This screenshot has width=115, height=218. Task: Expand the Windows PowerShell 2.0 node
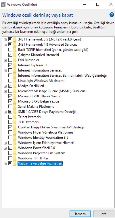(x=5, y=148)
